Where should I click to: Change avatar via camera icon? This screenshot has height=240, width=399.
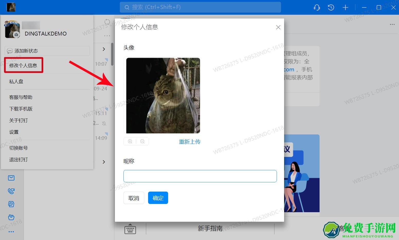(x=16, y=35)
